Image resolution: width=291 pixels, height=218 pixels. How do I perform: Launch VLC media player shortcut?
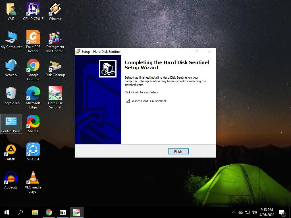[33, 182]
